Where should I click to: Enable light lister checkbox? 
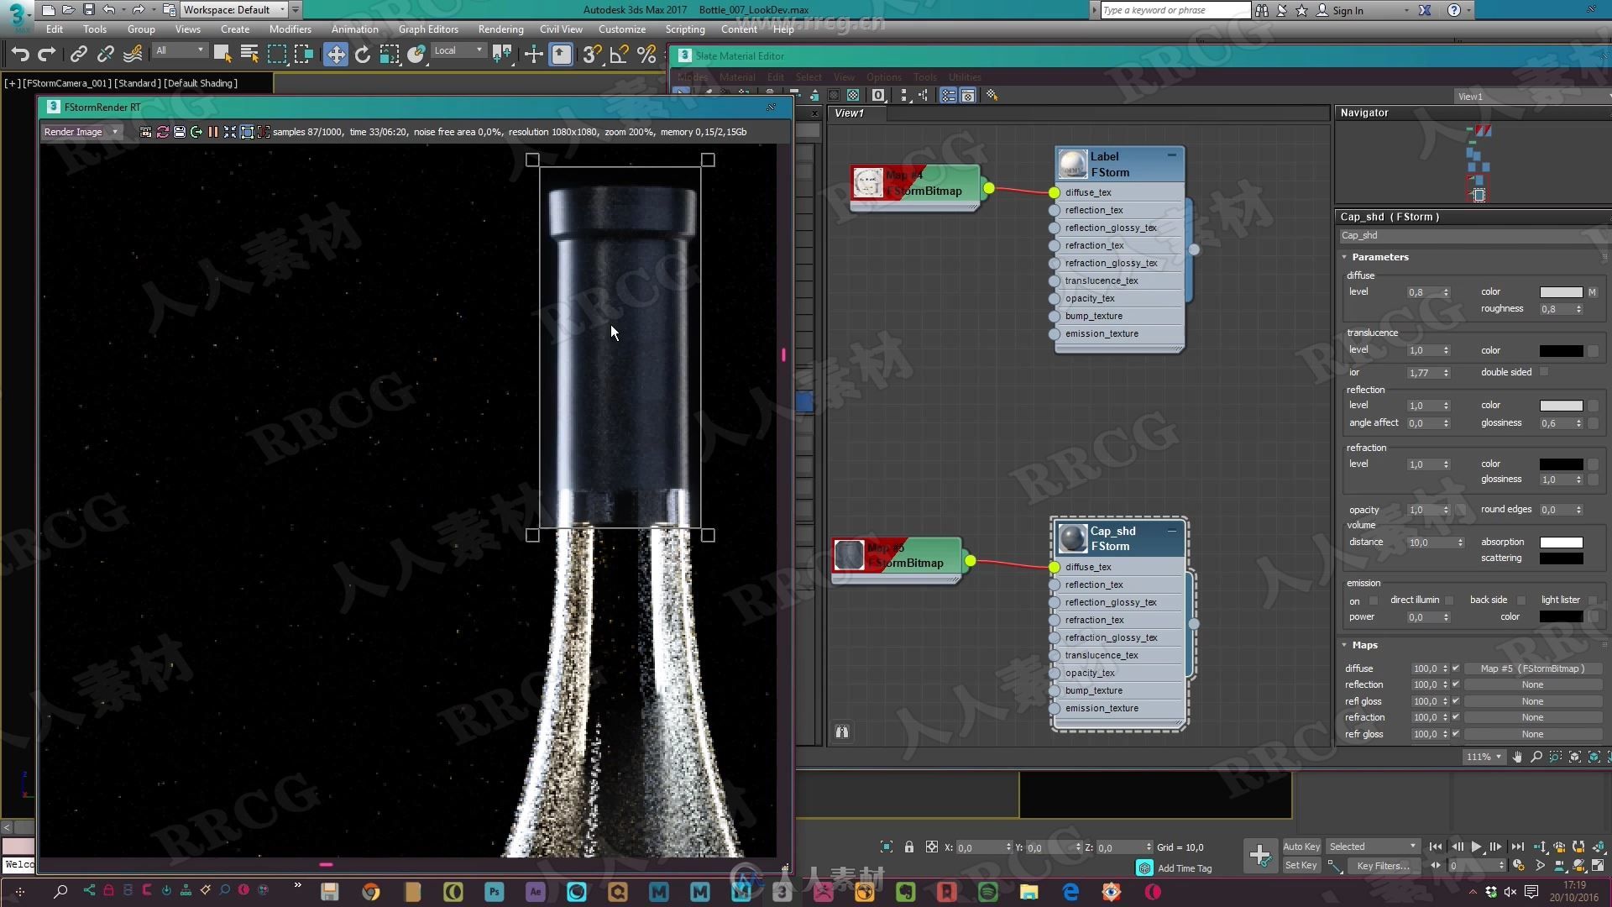[1593, 600]
